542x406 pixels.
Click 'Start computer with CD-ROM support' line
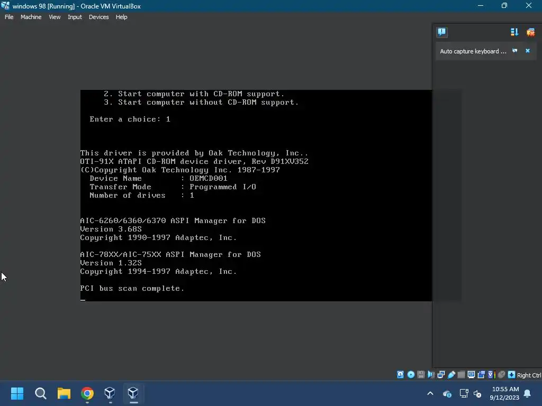click(194, 94)
